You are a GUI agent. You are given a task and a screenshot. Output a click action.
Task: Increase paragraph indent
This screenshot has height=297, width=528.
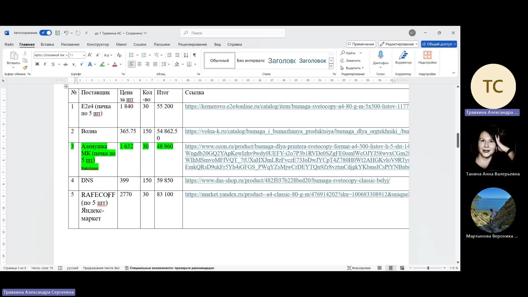pos(177,55)
